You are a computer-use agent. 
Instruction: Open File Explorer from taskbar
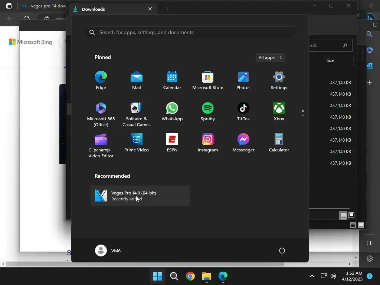click(206, 276)
